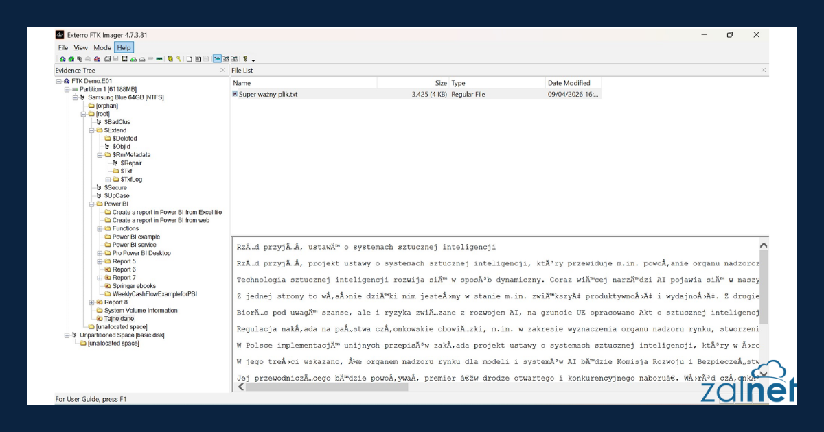Click the Detect EFS Encryption key icon
Image resolution: width=824 pixels, height=432 pixels.
(x=179, y=59)
